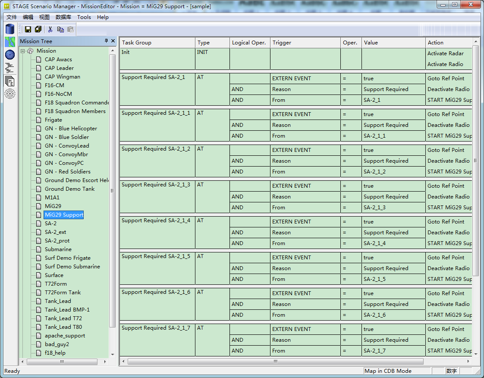Click the Cut scissors icon
Screen dimensions: 484x378
click(x=50, y=29)
